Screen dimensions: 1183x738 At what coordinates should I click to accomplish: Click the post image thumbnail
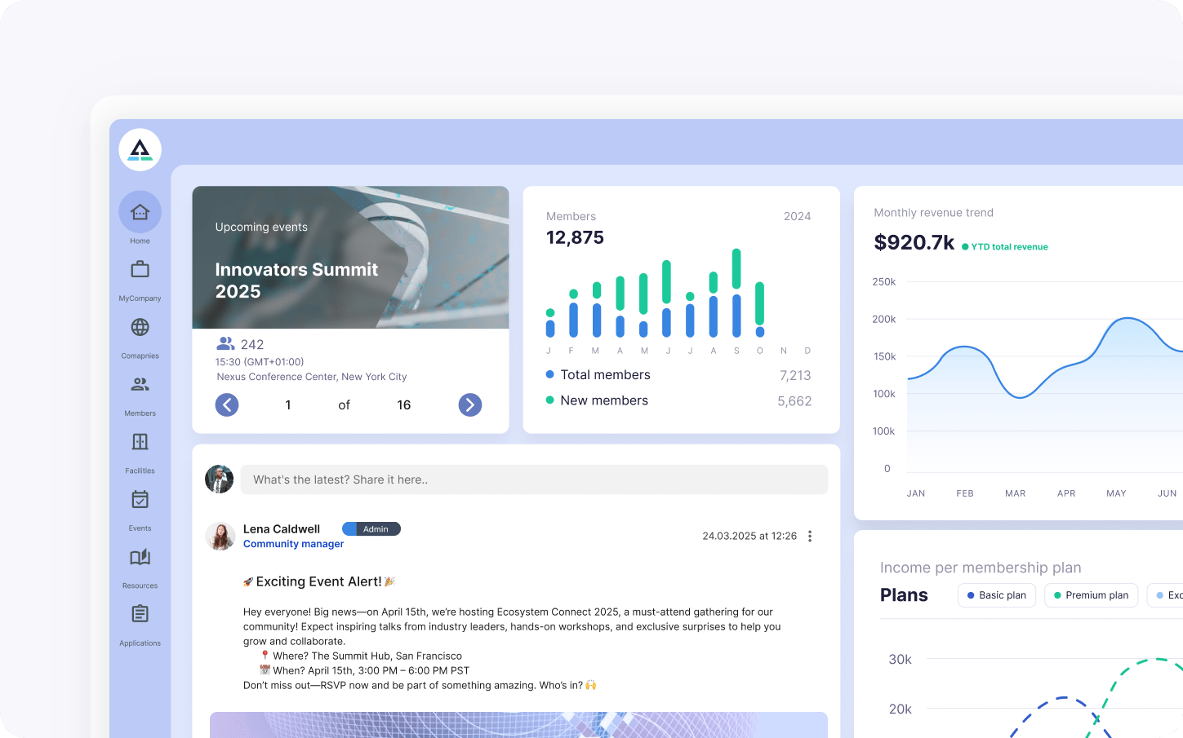coord(518,725)
